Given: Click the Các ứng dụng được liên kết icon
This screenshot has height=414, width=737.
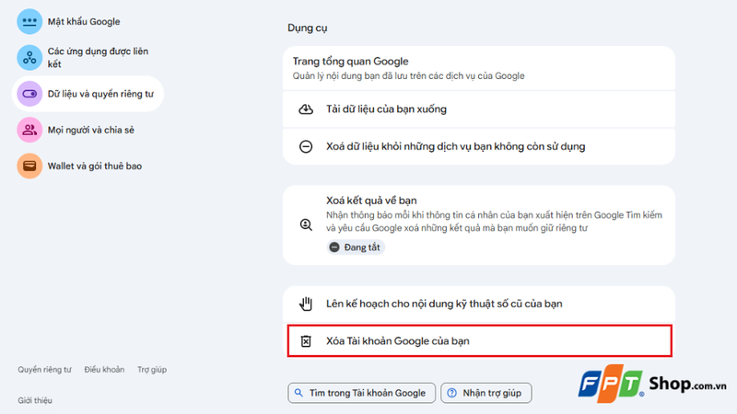Looking at the screenshot, I should pos(29,58).
